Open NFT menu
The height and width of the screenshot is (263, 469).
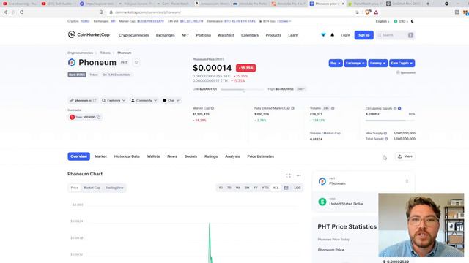click(x=185, y=35)
